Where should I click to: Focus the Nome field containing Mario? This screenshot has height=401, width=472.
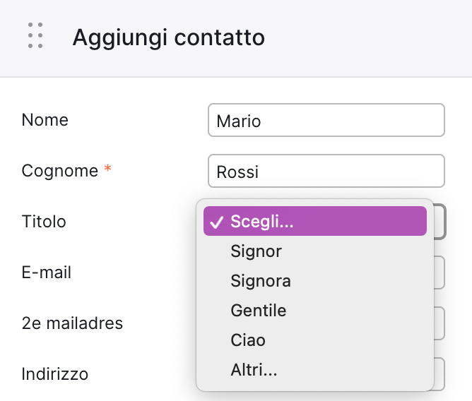[x=326, y=120]
